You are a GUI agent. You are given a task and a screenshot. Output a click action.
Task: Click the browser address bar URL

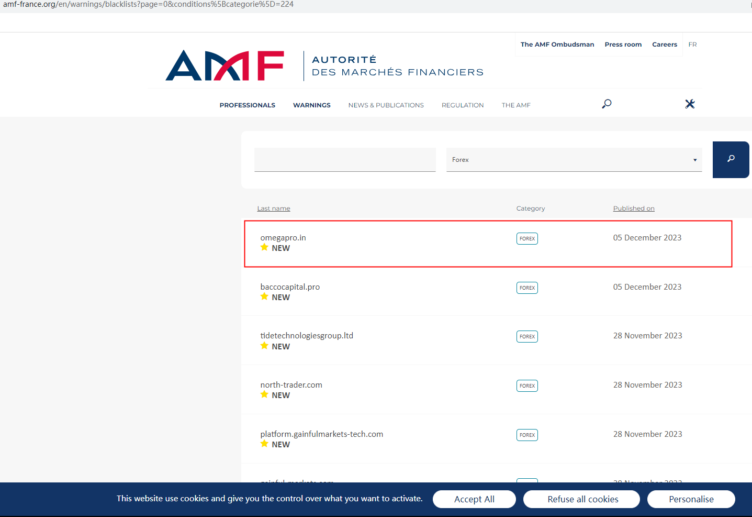pos(148,4)
